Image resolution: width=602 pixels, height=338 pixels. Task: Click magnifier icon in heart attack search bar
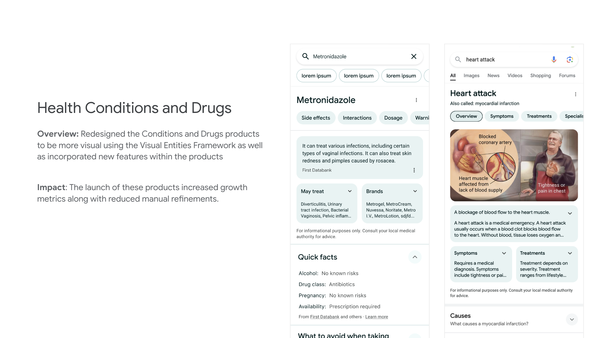coord(458,59)
